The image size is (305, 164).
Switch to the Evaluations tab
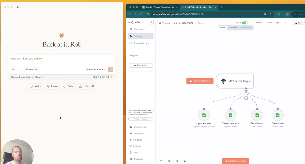click(x=246, y=28)
